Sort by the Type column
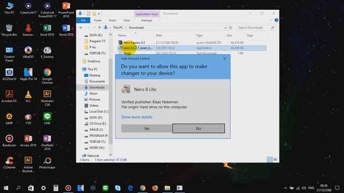Image resolution: width=344 pixels, height=193 pixels. 199,35
